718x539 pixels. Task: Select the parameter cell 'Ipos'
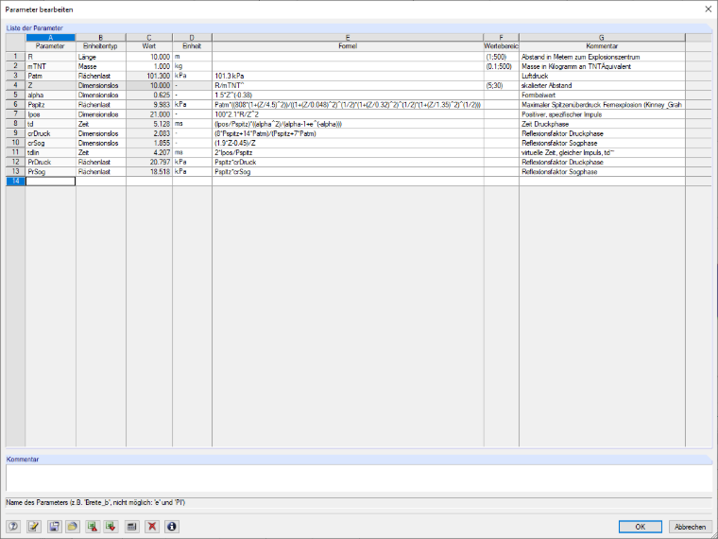(x=50, y=114)
